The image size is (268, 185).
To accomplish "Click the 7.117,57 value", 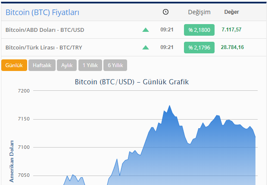I will pyautogui.click(x=231, y=30).
